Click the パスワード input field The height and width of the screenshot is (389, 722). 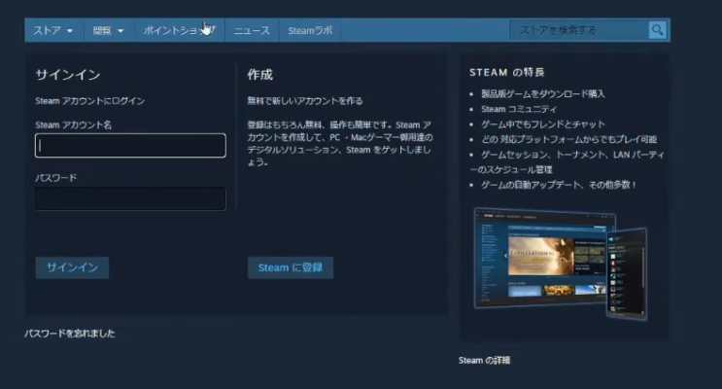click(130, 198)
